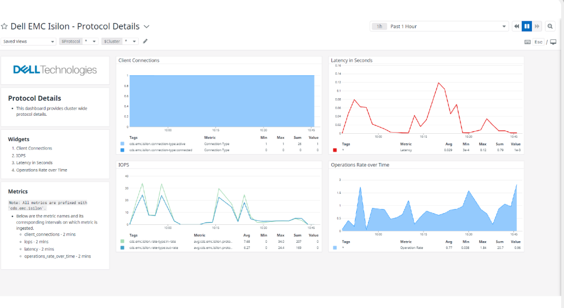Toggle green swatch for rate-type:in-rate series

tap(122, 242)
